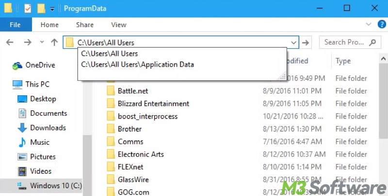
Task: Switch to the View ribbon tab
Action: (x=118, y=25)
